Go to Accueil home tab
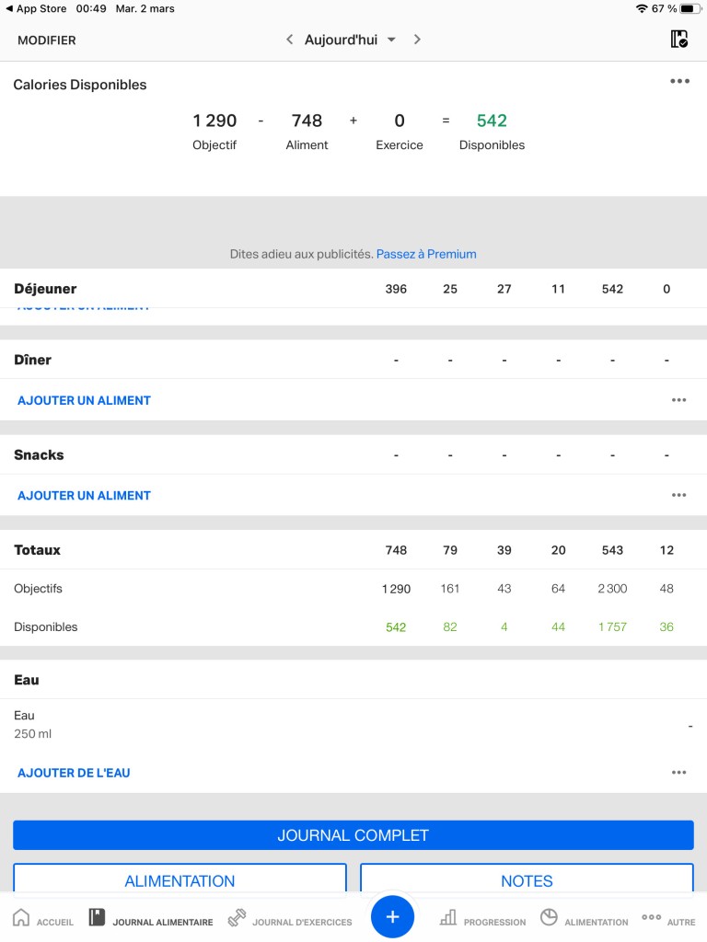 [42, 918]
